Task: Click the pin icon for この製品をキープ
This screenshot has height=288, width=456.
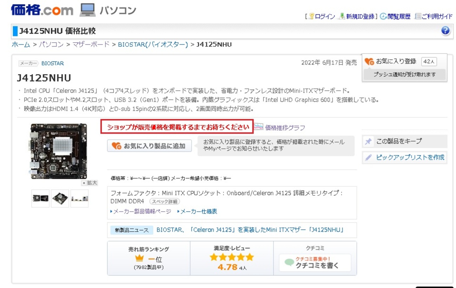Action: [x=368, y=141]
